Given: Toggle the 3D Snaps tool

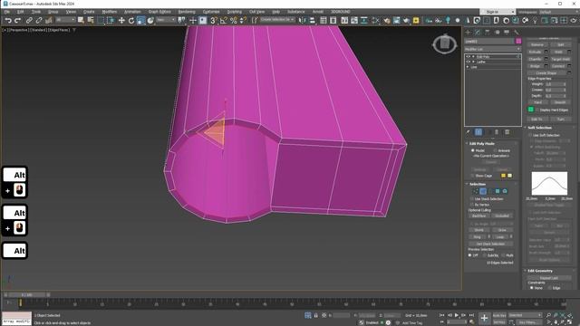Looking at the screenshot, I should coord(213,21).
